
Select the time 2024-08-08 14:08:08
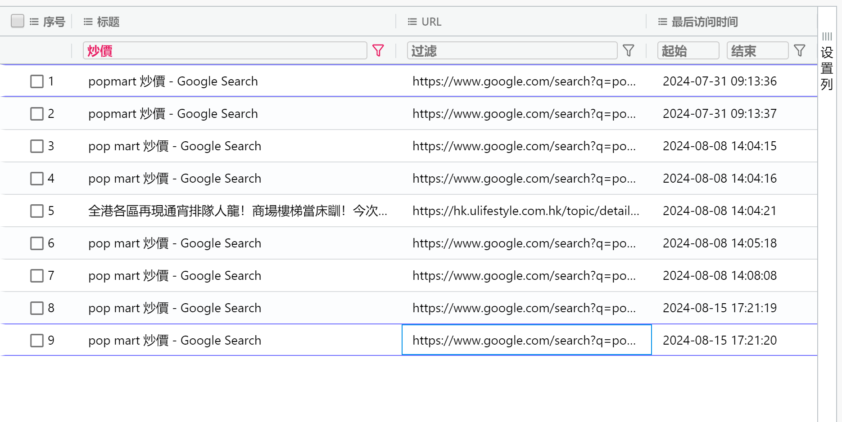720,276
